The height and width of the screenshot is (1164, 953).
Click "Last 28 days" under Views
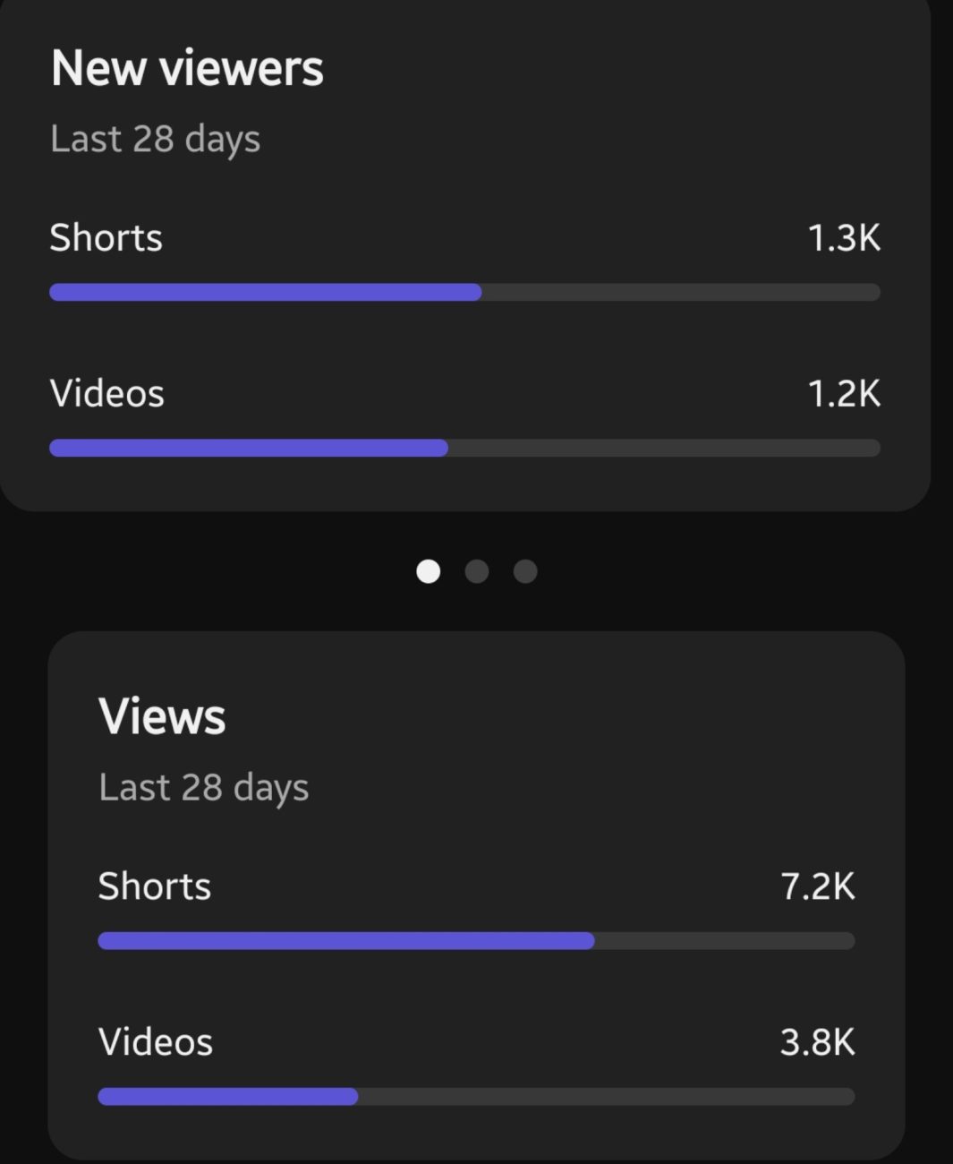click(204, 787)
